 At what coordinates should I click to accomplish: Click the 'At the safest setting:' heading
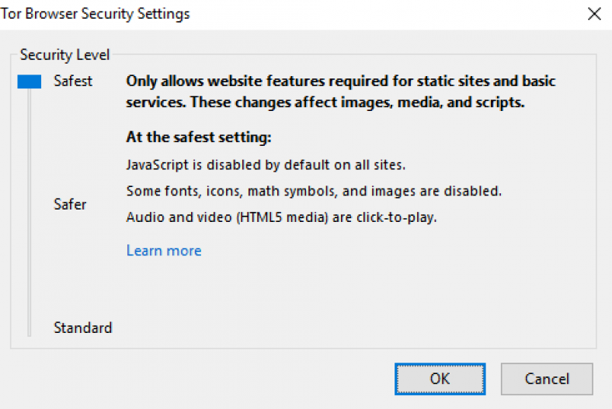[x=198, y=138]
